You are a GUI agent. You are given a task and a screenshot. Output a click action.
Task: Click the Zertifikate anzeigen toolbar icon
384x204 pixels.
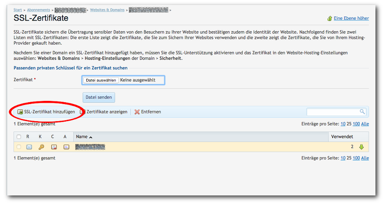point(82,112)
